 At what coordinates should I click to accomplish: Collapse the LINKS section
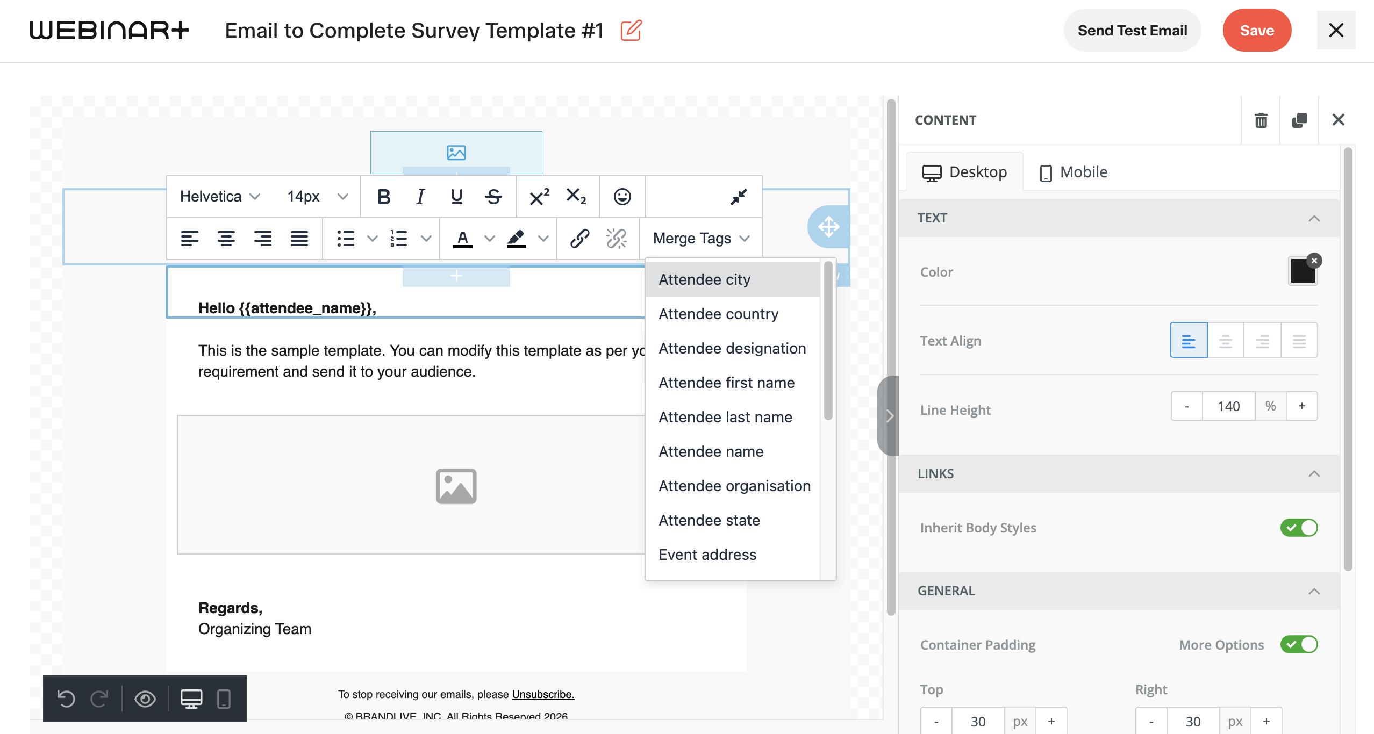tap(1314, 474)
